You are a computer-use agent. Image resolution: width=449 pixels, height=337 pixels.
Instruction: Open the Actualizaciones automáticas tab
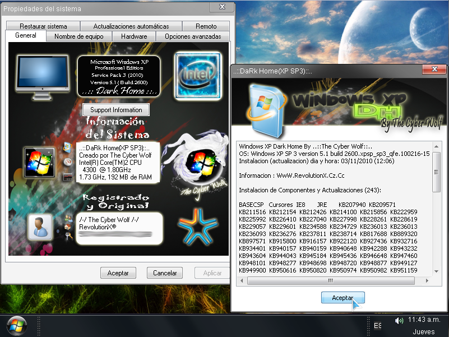(x=131, y=26)
